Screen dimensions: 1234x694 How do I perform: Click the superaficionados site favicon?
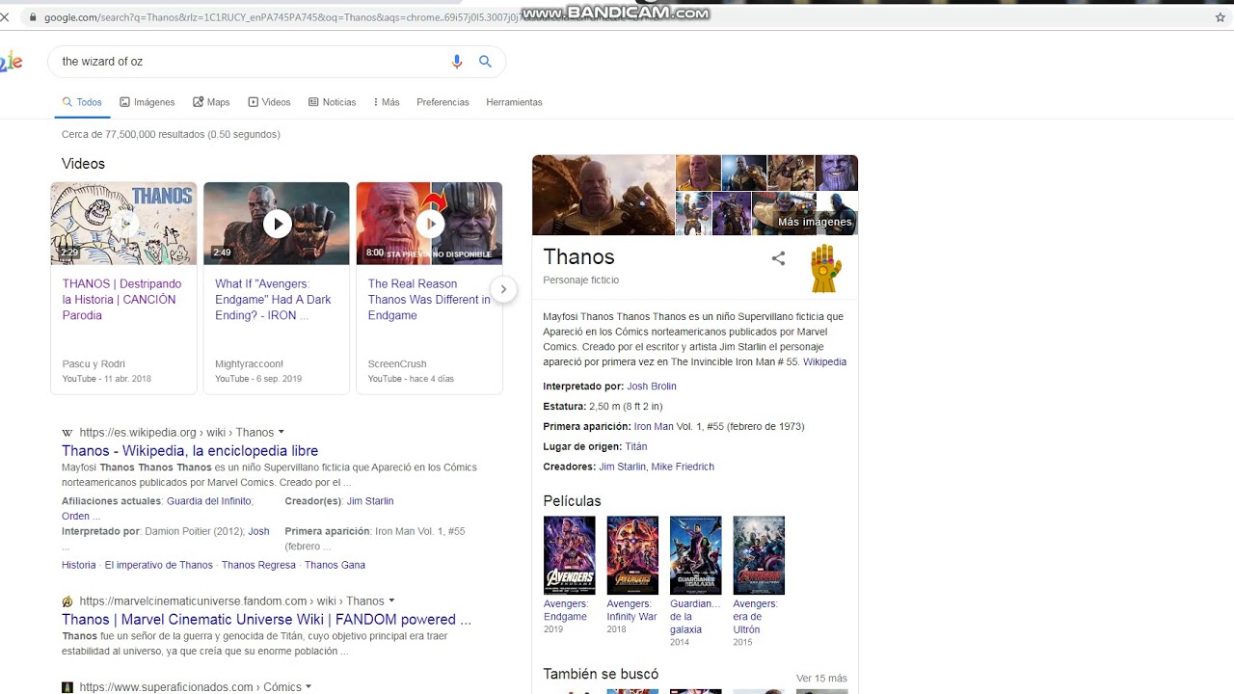tap(67, 687)
